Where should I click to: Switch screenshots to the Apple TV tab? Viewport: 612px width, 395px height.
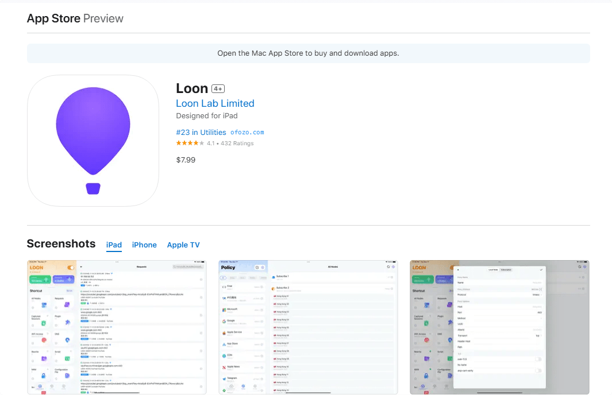point(183,245)
